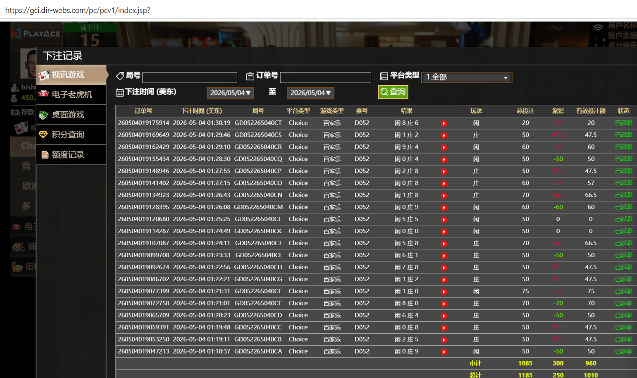The height and width of the screenshot is (378, 637).
Task: Click the 下注记录 dialog title
Action: [x=63, y=56]
